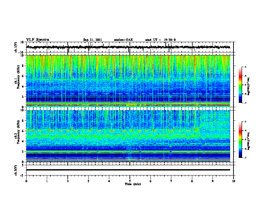Click time axis tick label "5"

click(130, 181)
